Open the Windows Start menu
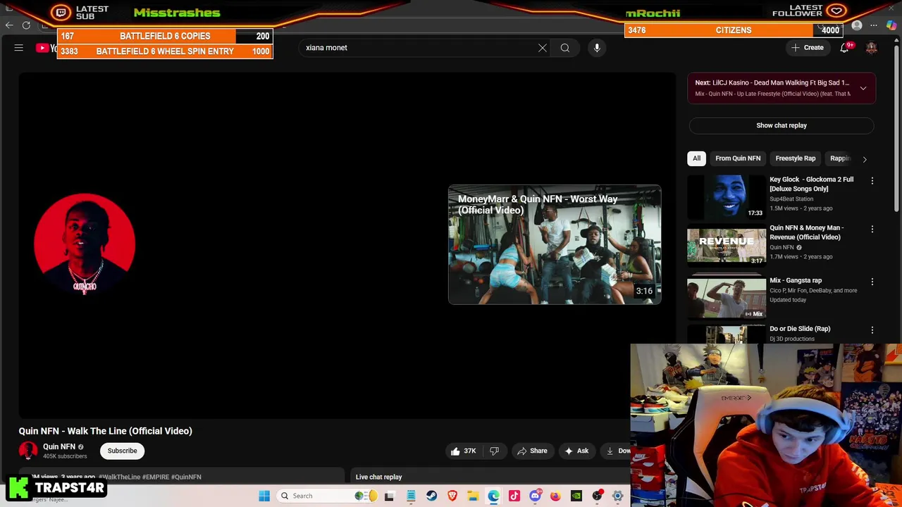902x507 pixels. [264, 496]
